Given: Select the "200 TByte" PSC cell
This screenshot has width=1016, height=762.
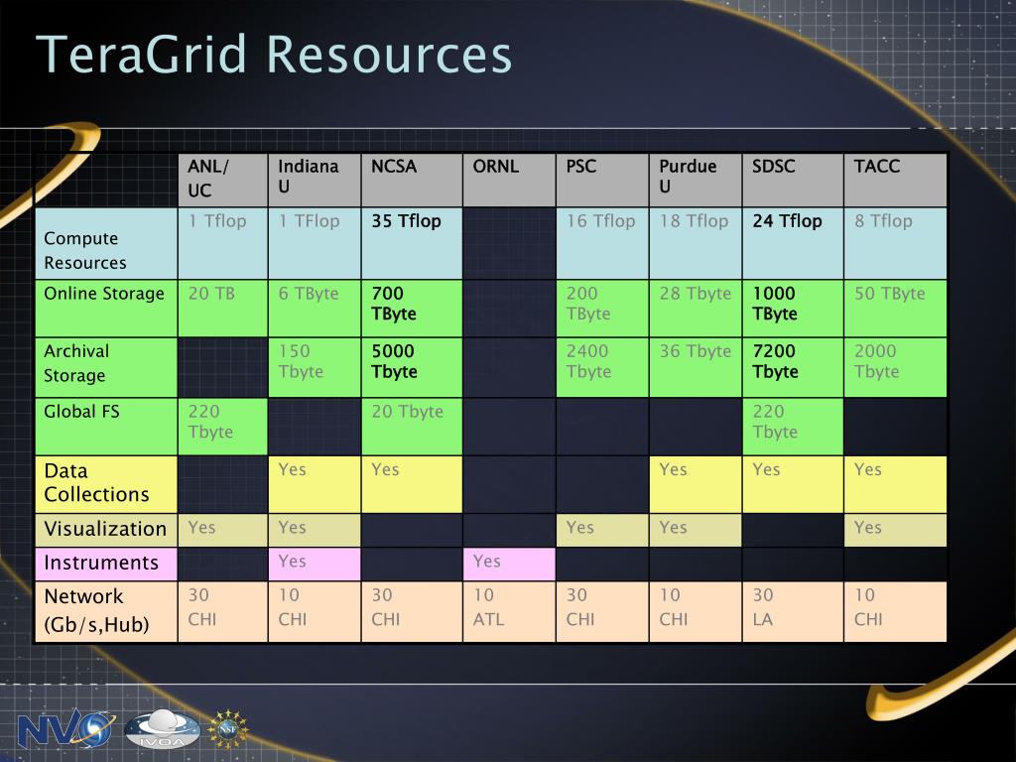Looking at the screenshot, I should 602,309.
